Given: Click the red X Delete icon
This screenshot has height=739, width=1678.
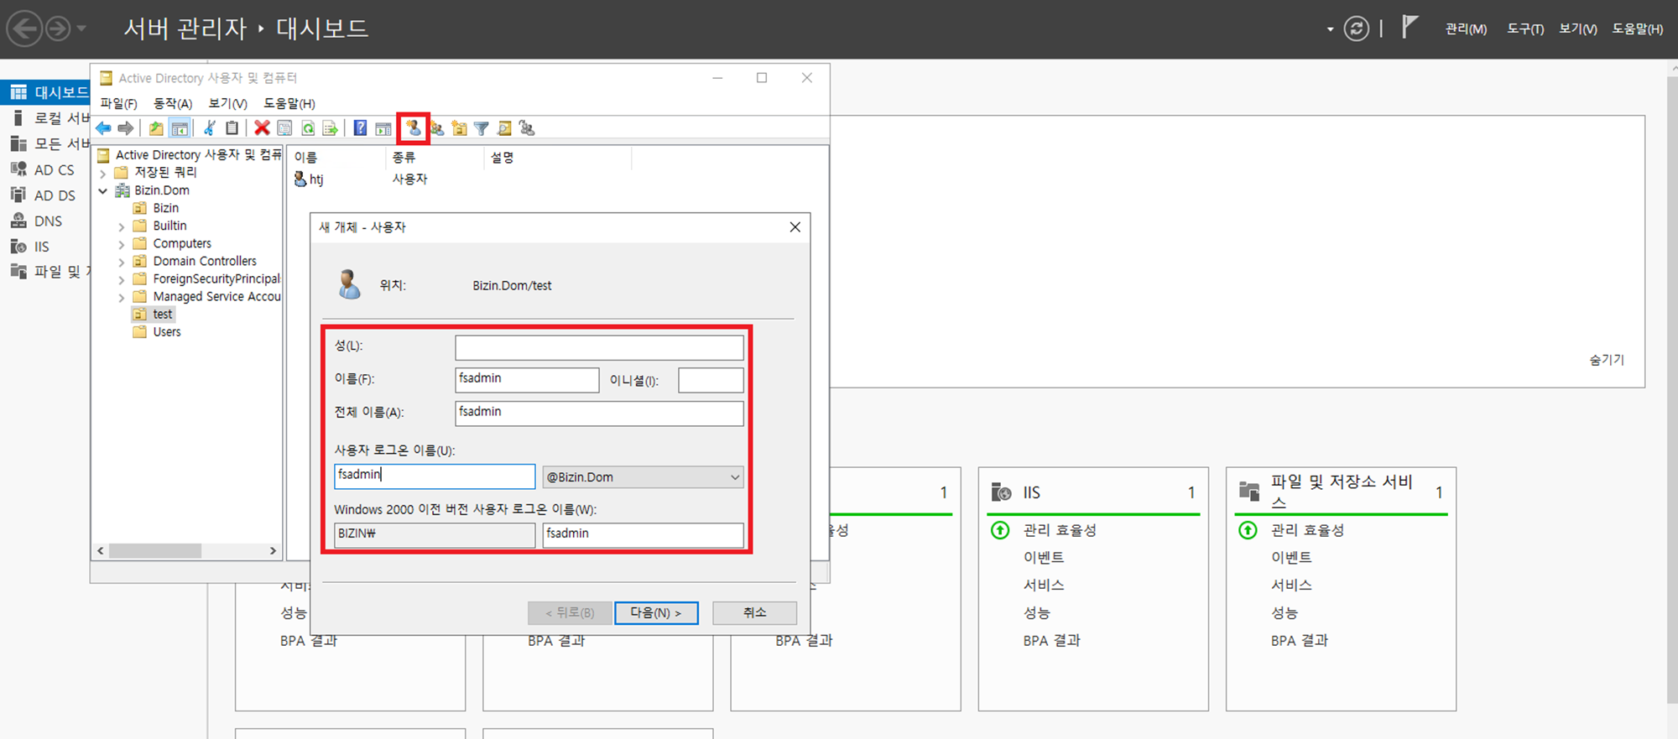Looking at the screenshot, I should click(x=262, y=128).
